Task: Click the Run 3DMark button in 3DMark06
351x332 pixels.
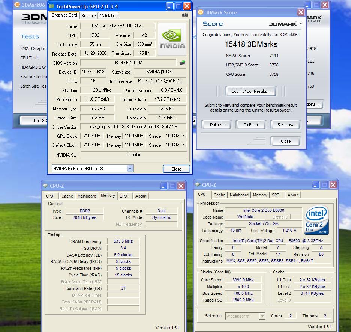Action: 34,121
